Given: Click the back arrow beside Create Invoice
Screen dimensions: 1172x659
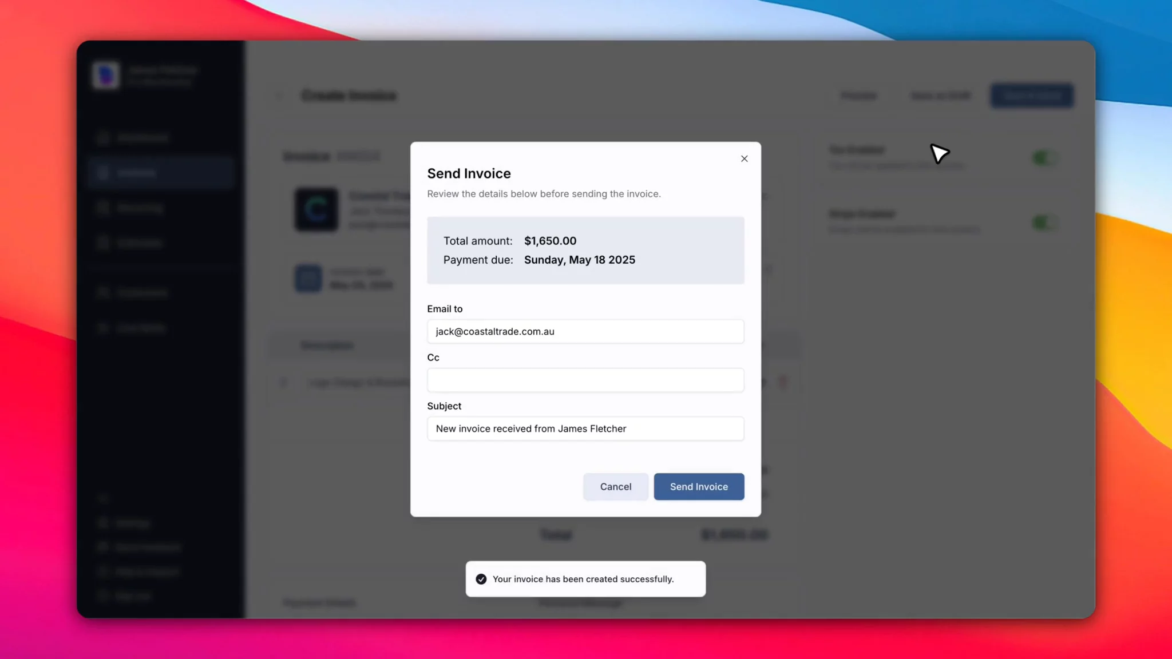Looking at the screenshot, I should (279, 96).
